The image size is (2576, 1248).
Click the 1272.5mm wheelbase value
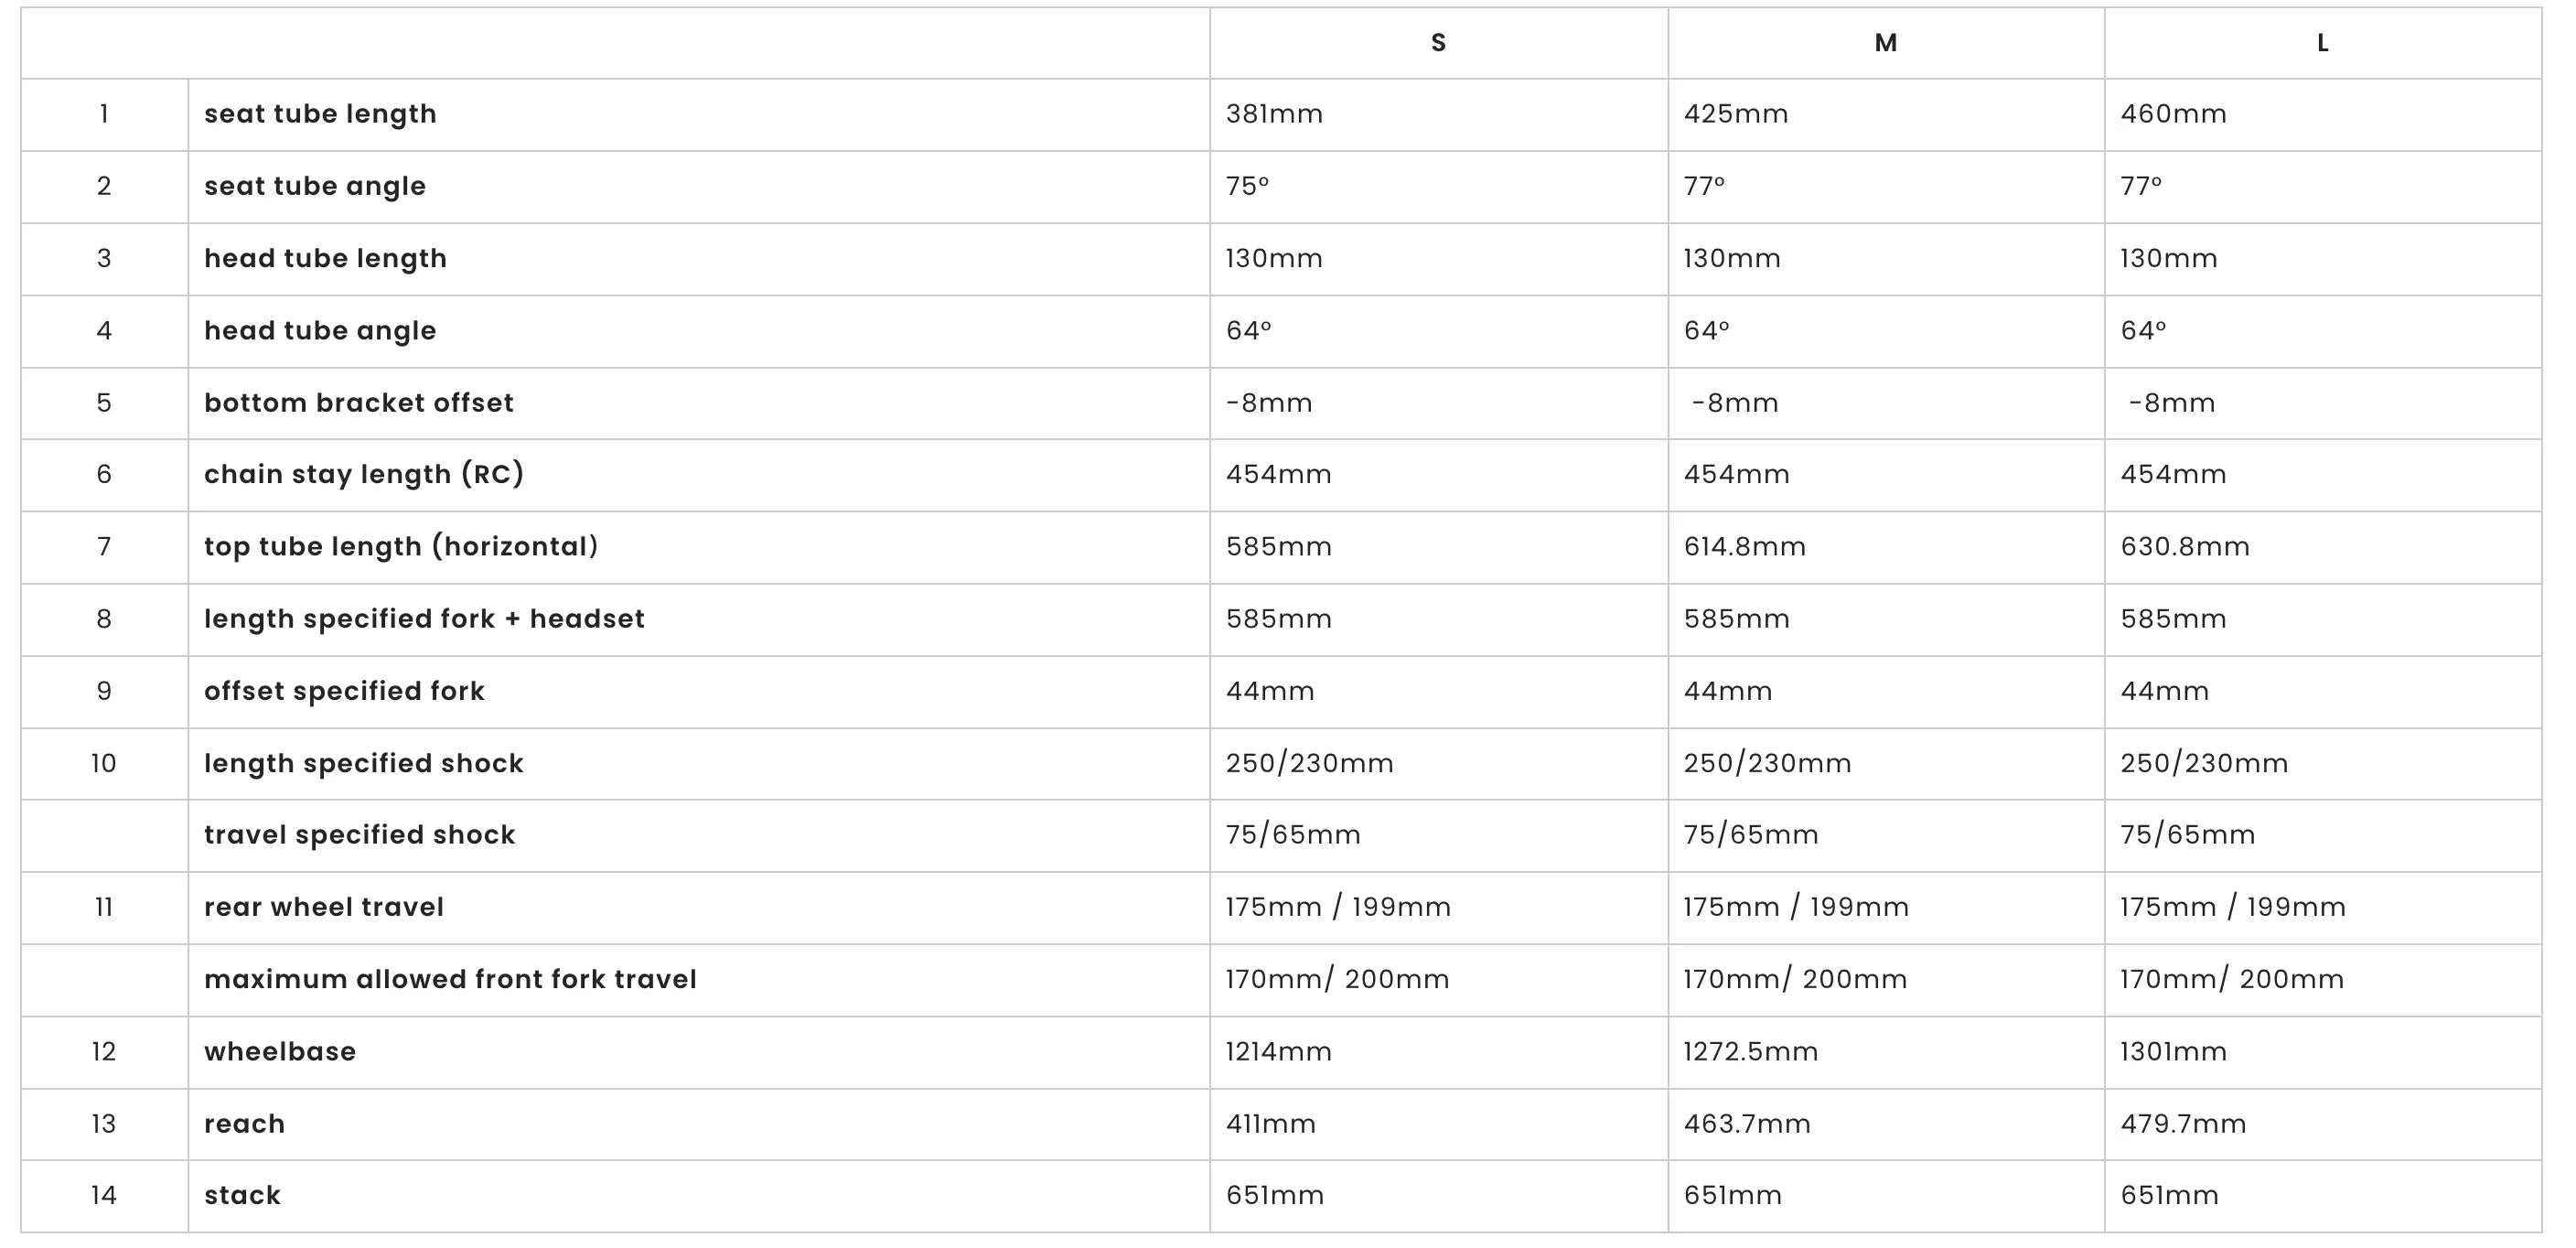tap(1751, 1052)
